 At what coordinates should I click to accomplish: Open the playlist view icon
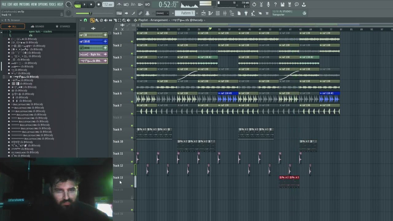[203, 13]
